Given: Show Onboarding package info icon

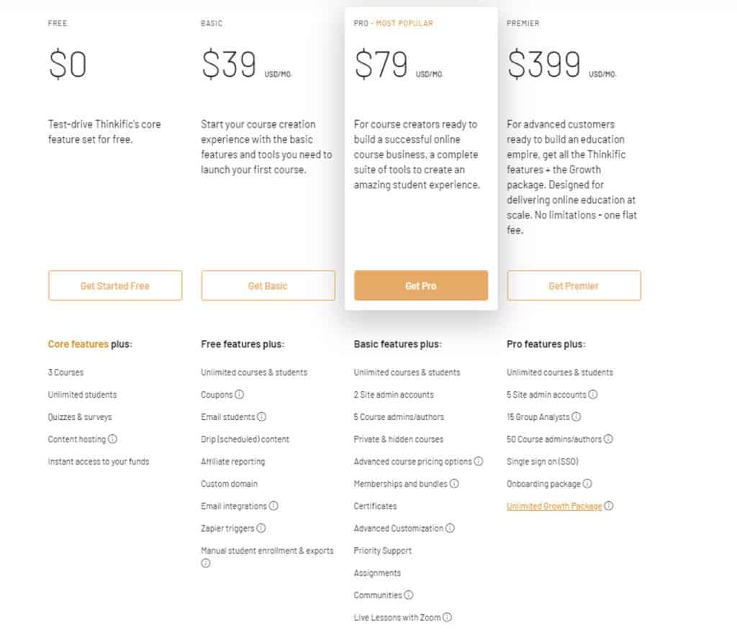Looking at the screenshot, I should (x=587, y=483).
